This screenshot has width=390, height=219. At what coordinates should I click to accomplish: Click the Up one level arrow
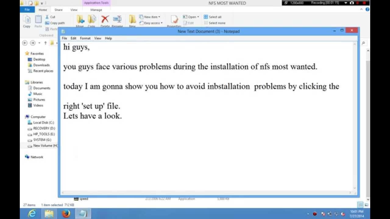(x=45, y=43)
